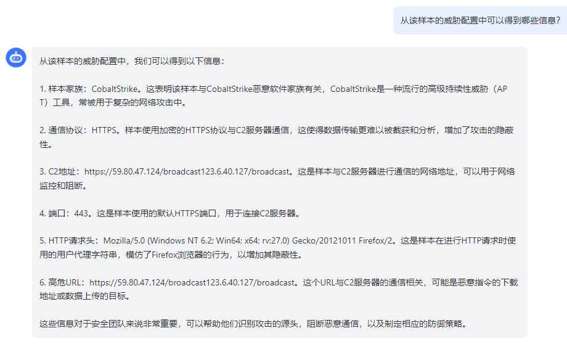Viewport: 567px width, 344px height.
Task: Click item 2 text '通信协议：HTTPS'
Action: point(82,130)
